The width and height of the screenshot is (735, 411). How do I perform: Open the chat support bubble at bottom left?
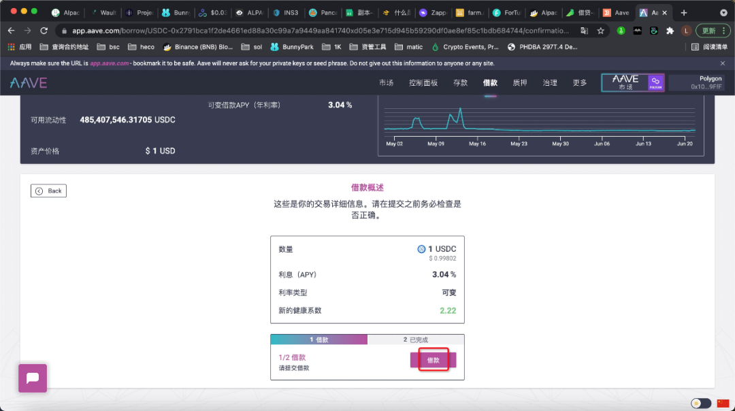coord(32,378)
